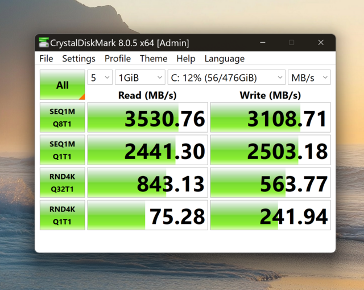
Task: Run the SEQ1M Q8T1 test
Action: click(62, 118)
